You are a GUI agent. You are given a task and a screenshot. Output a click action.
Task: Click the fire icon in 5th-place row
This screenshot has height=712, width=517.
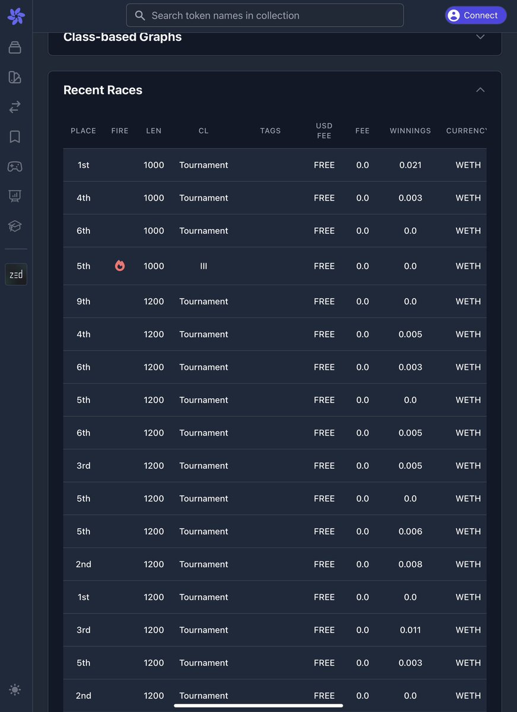(120, 266)
